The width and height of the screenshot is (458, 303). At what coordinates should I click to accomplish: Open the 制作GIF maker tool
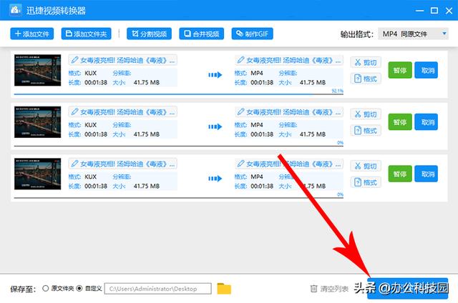click(253, 34)
